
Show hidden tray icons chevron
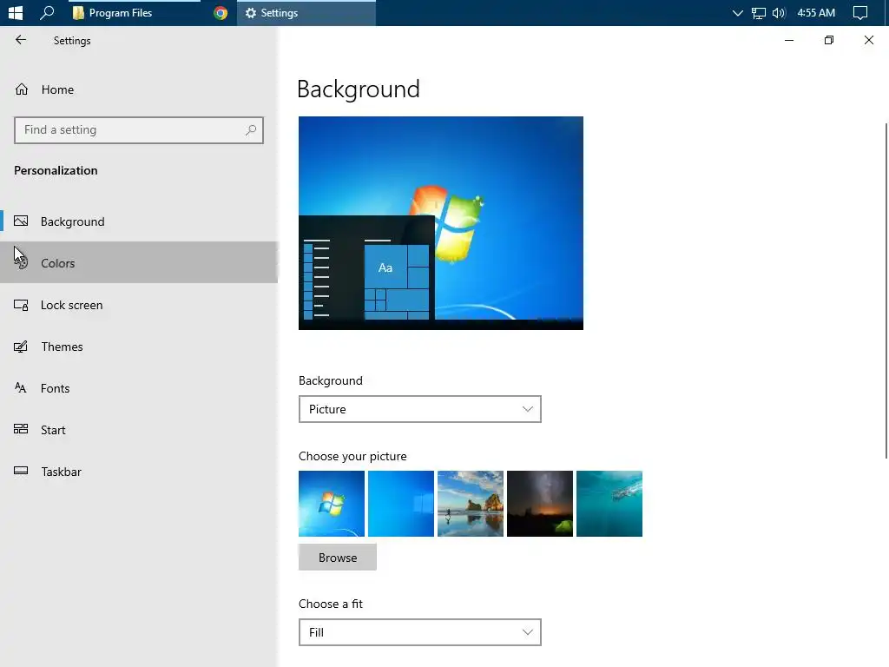click(x=737, y=13)
